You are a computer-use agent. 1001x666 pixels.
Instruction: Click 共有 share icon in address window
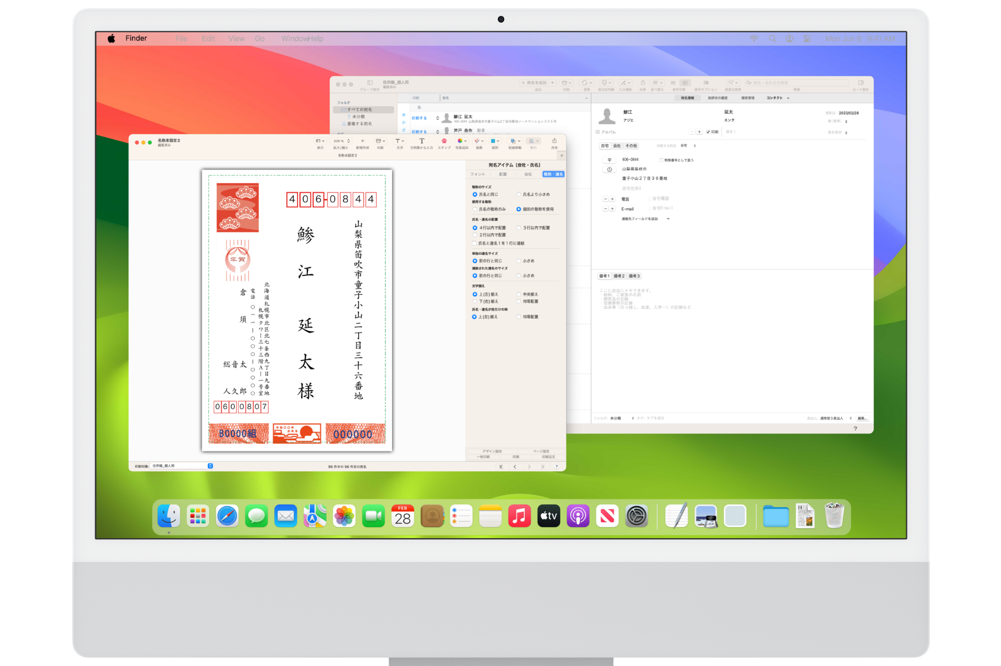tap(643, 83)
